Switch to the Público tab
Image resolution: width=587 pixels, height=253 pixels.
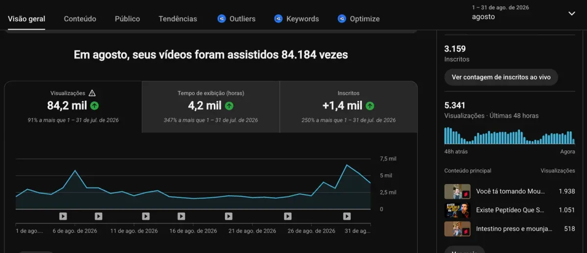pos(127,19)
